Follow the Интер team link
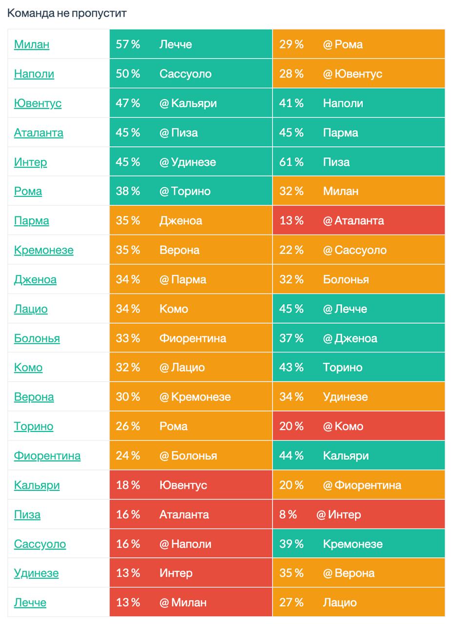The image size is (451, 624). (30, 162)
